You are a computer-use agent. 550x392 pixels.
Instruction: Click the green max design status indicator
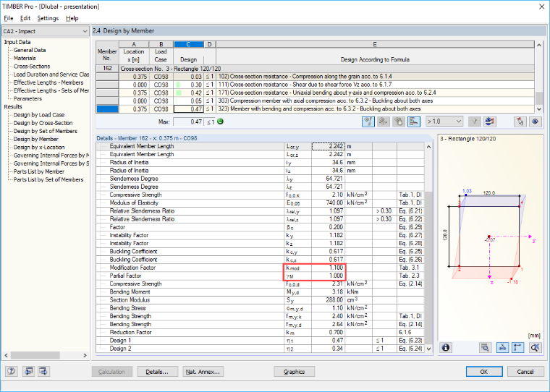(220, 122)
